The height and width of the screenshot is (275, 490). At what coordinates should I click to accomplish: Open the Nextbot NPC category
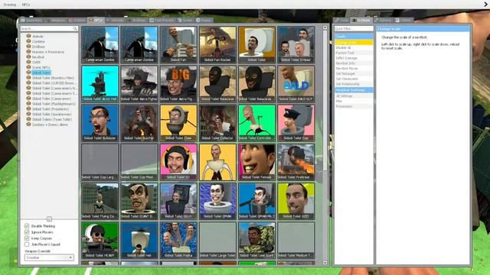click(38, 57)
